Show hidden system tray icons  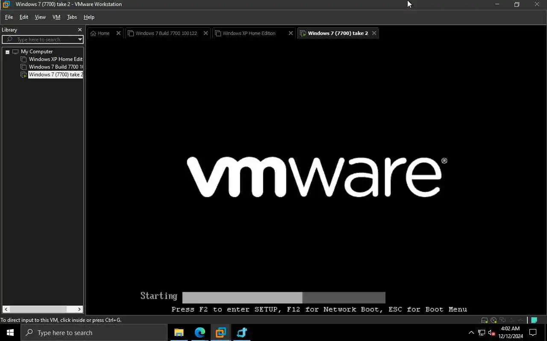point(471,332)
